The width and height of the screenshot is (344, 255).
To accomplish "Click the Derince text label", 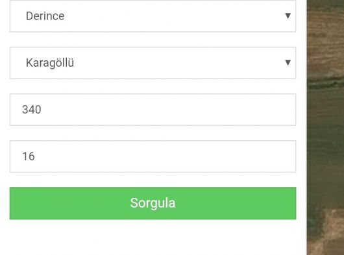I will coord(45,16).
